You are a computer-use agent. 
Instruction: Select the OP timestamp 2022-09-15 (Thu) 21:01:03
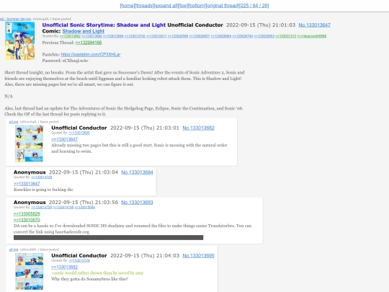(261, 25)
